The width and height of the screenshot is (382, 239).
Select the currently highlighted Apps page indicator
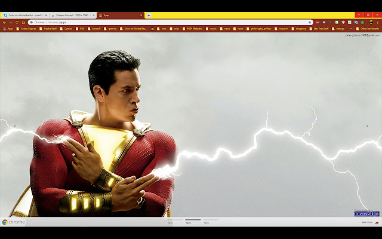coord(193,221)
